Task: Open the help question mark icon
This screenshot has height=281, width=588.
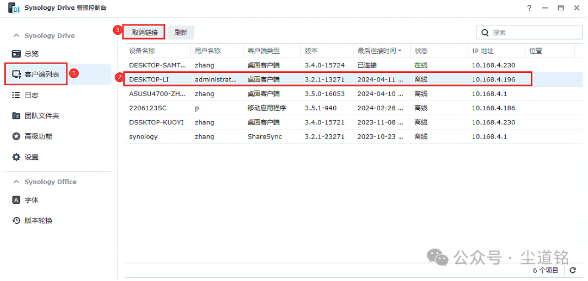Action: point(529,8)
